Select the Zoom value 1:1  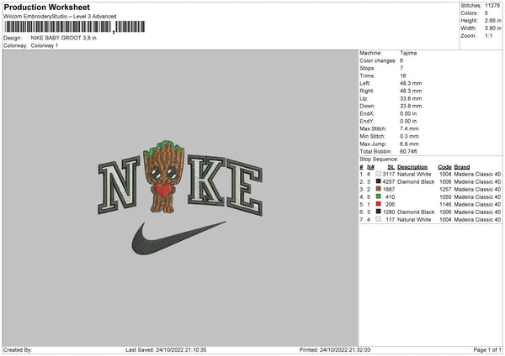488,35
